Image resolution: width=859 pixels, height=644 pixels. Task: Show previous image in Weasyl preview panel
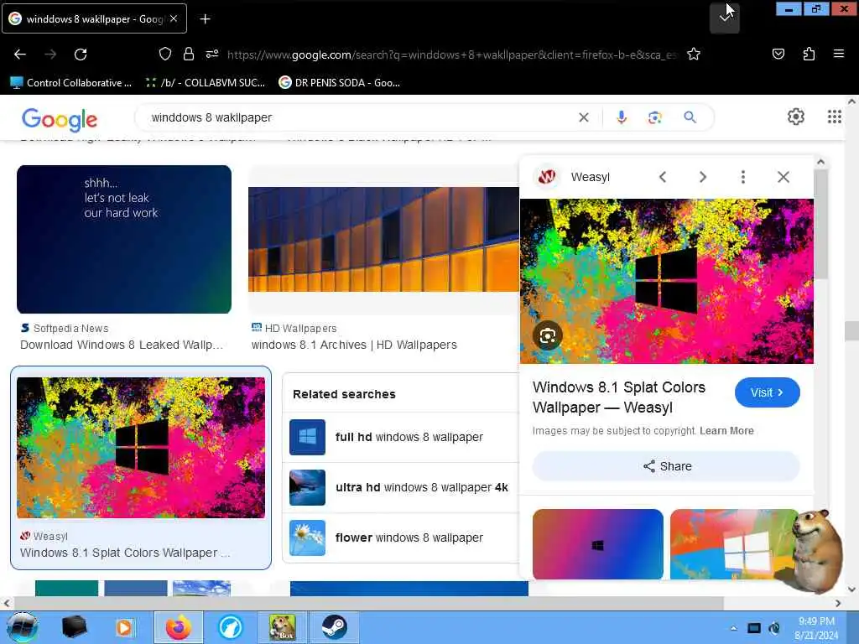(x=663, y=177)
